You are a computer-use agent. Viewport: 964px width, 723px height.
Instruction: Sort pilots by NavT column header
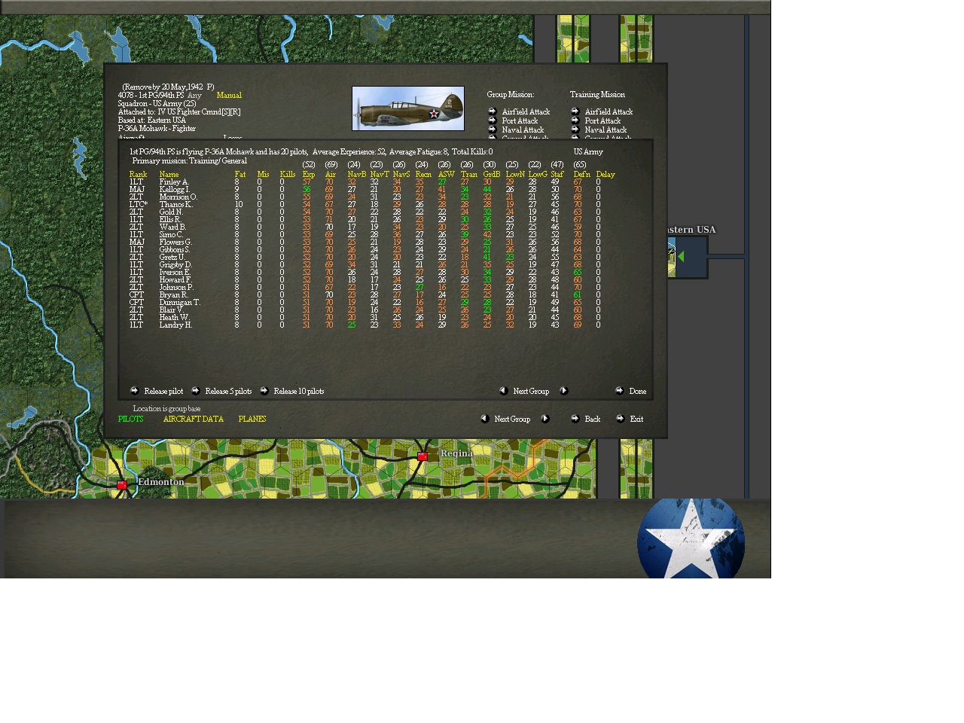click(x=380, y=175)
